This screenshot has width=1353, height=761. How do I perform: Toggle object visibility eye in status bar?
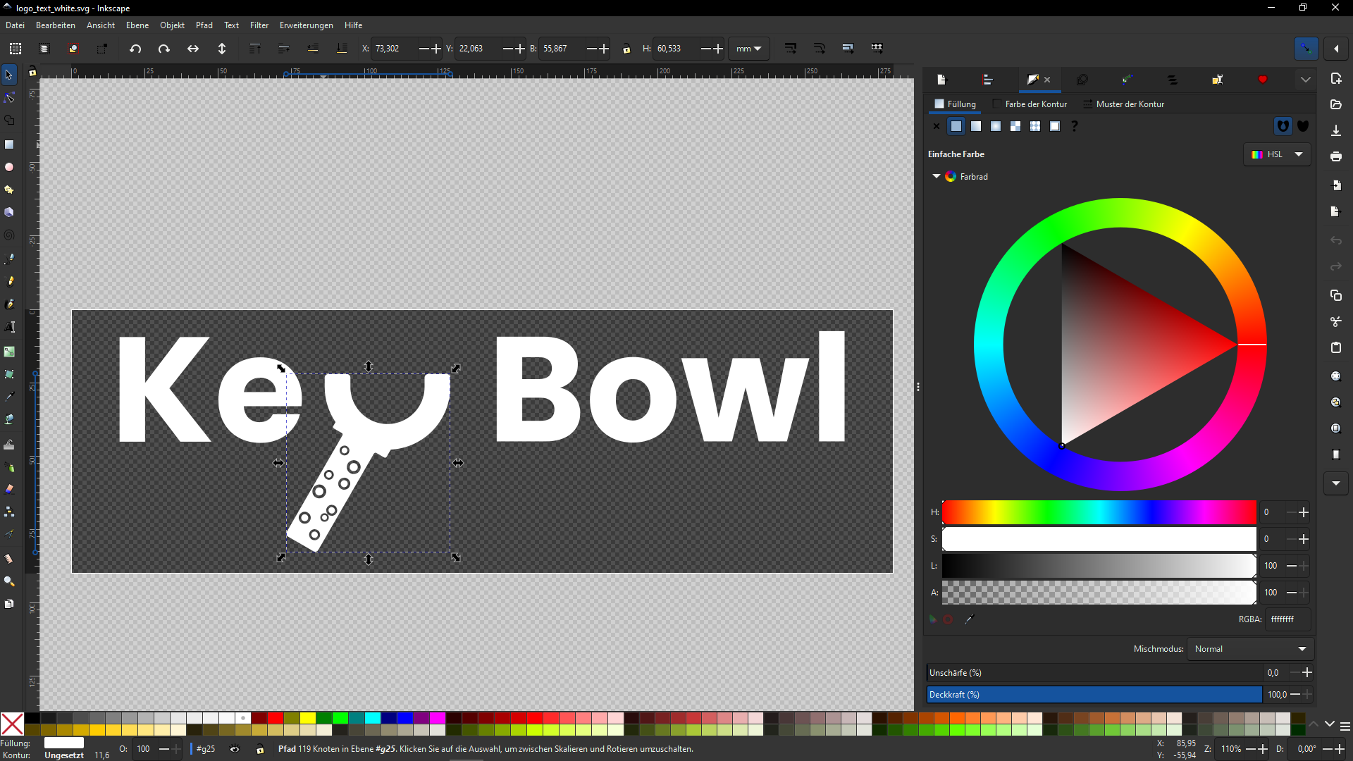(235, 749)
